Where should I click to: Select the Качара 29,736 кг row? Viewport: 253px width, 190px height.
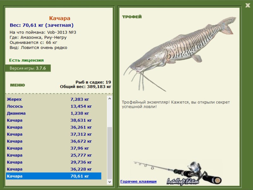(x=53, y=162)
